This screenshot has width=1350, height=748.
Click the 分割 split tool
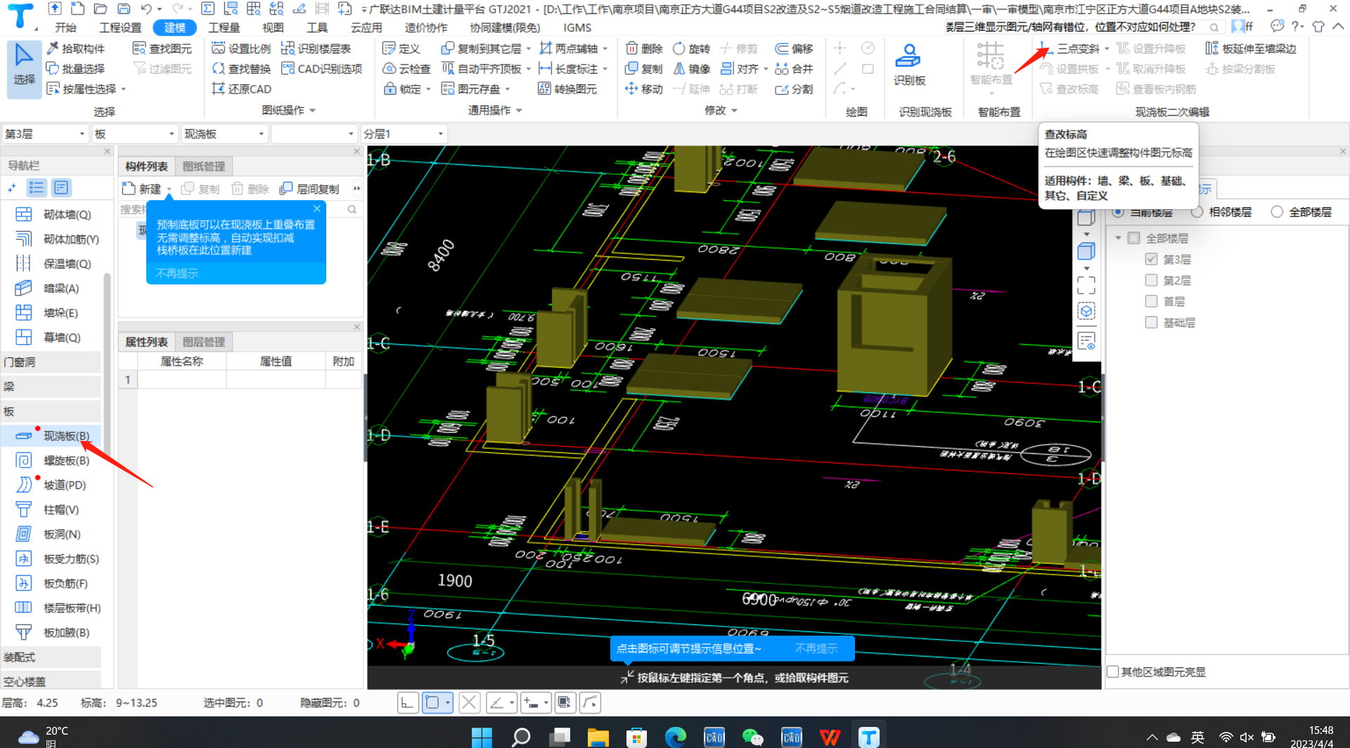coord(794,89)
